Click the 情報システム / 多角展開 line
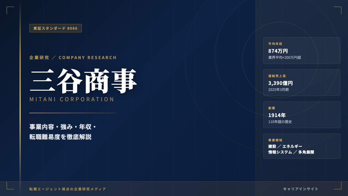 click(291, 152)
